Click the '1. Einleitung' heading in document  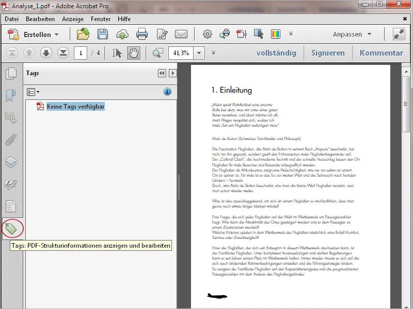pyautogui.click(x=232, y=90)
